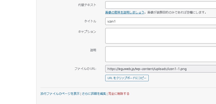This screenshot has height=104, width=216.
Task: Click the 代替テキスト input field
Action: click(160, 5)
